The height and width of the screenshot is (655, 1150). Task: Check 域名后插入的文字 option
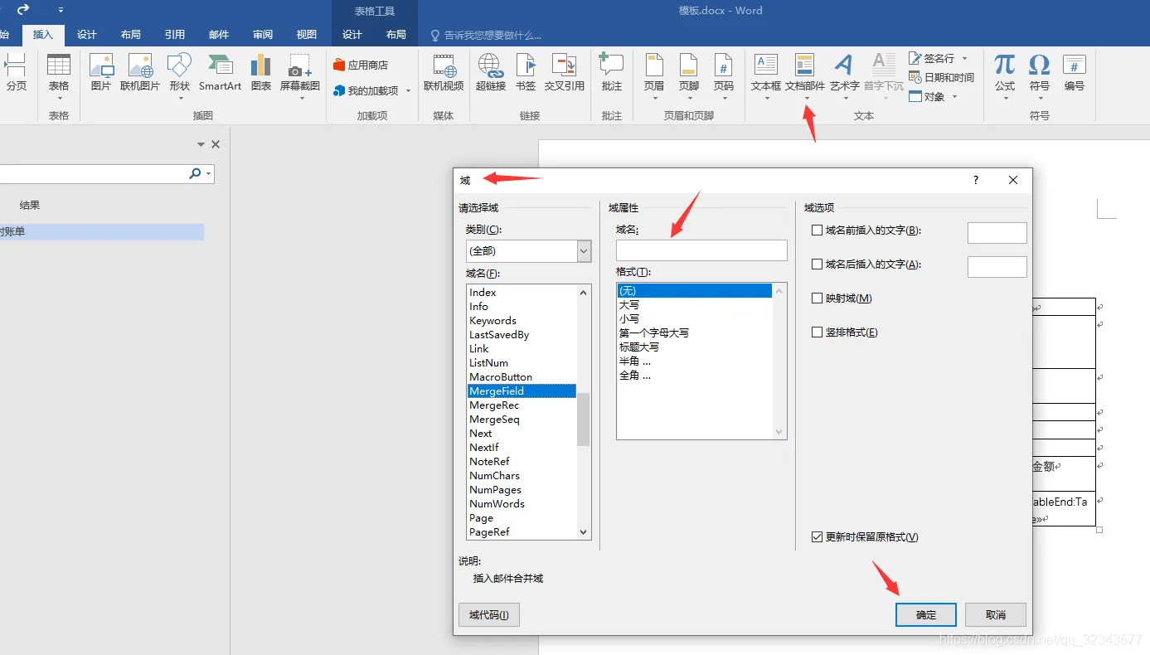tap(817, 264)
